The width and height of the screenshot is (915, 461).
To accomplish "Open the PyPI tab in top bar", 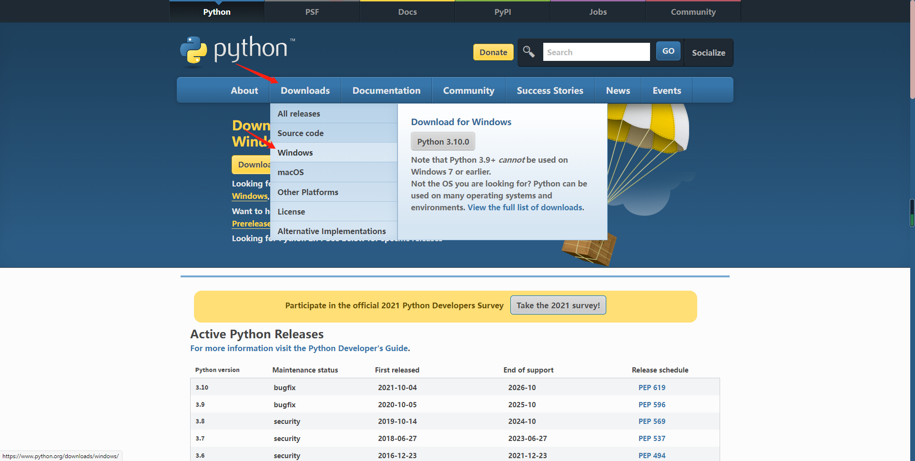I will coord(503,12).
